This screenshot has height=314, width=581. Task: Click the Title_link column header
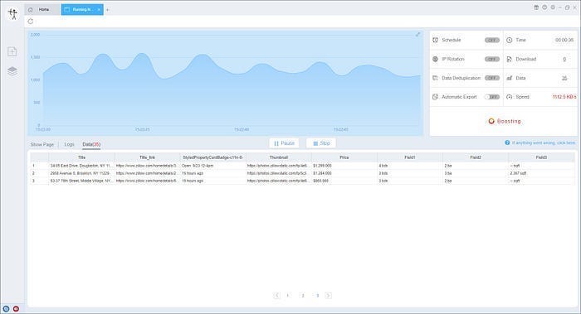[147, 157]
